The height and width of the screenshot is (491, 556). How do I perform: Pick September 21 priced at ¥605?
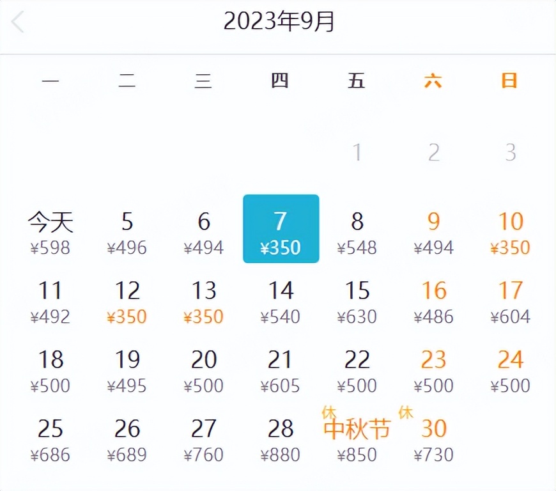click(281, 370)
